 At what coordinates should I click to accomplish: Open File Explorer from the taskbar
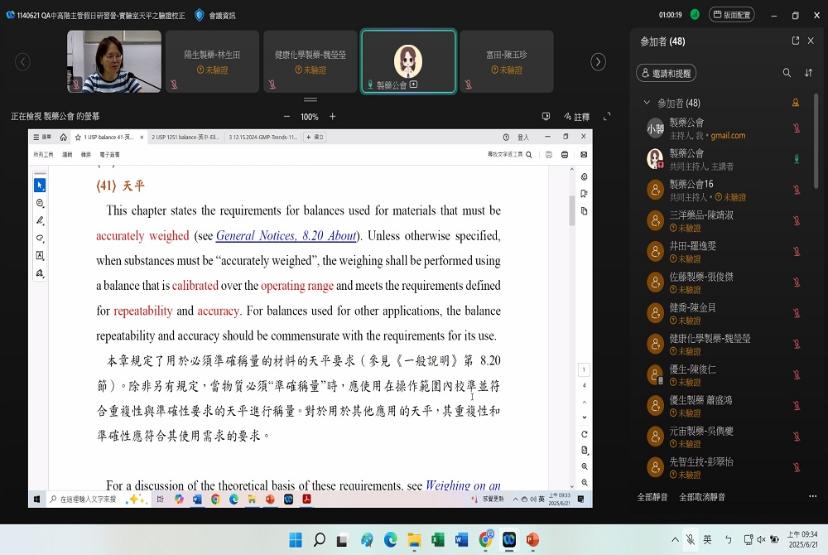414,540
